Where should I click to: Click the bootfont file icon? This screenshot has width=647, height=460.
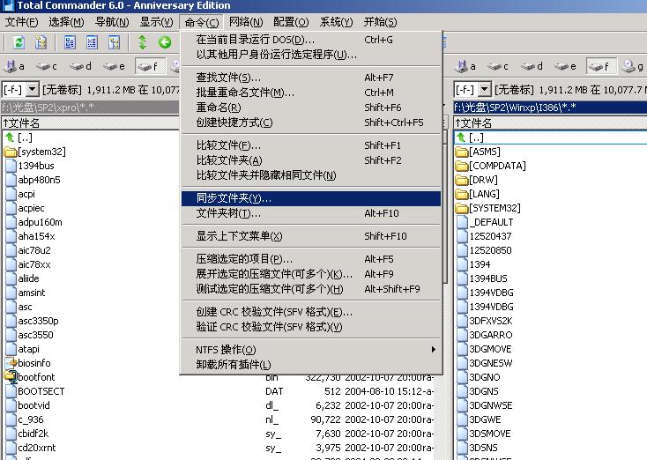[x=11, y=377]
